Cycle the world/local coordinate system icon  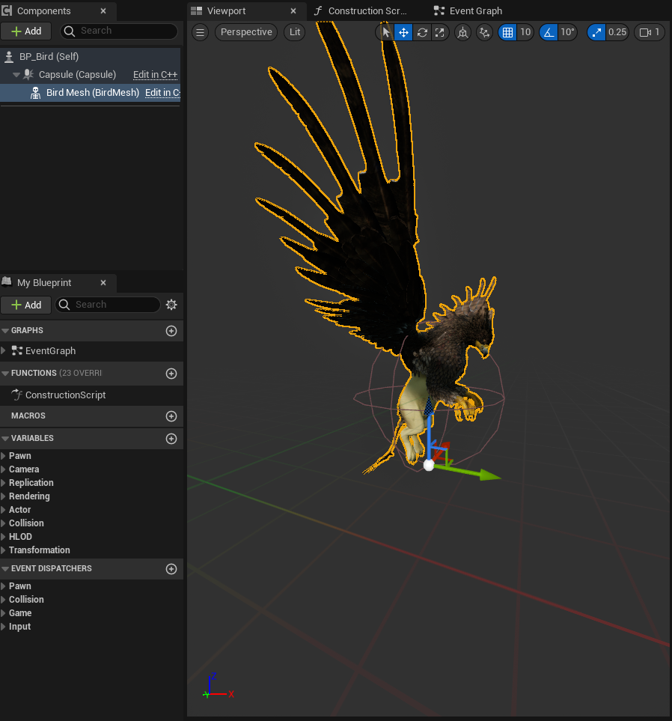pos(463,32)
